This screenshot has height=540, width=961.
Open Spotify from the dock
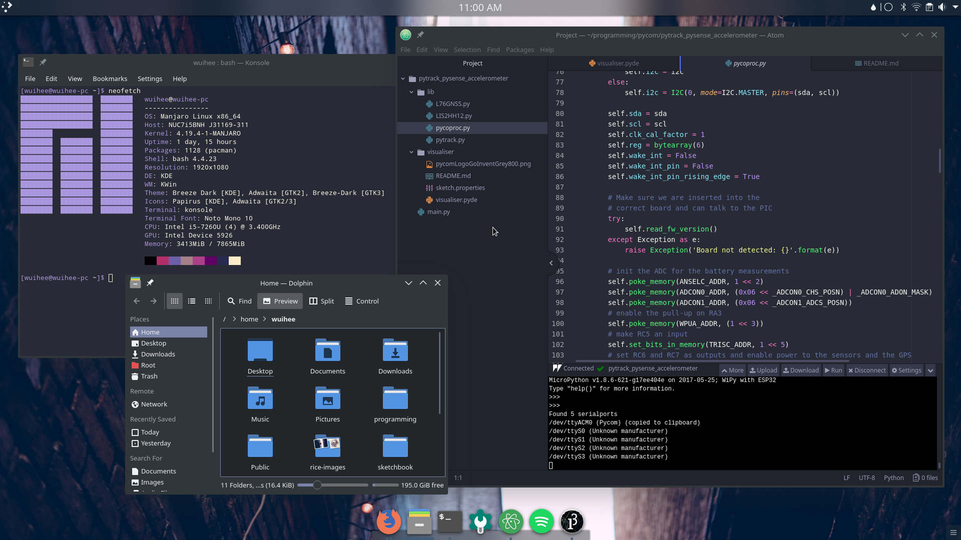pos(541,521)
